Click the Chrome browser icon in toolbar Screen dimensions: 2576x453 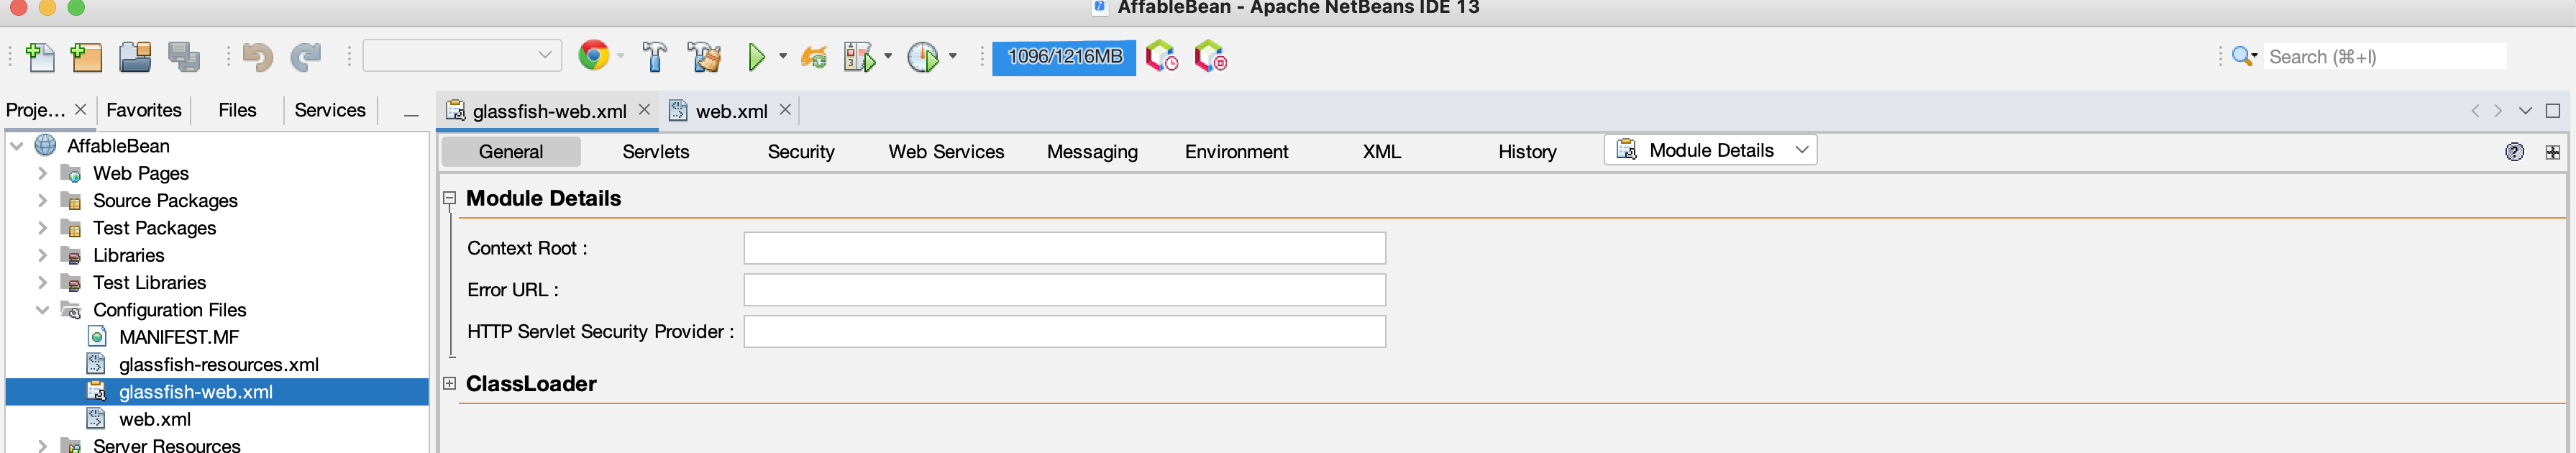coord(594,56)
